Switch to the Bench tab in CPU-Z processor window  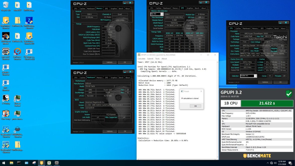pos(276,28)
